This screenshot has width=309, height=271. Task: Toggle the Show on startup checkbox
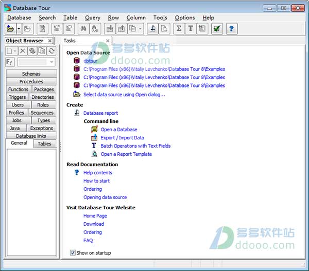(73, 252)
